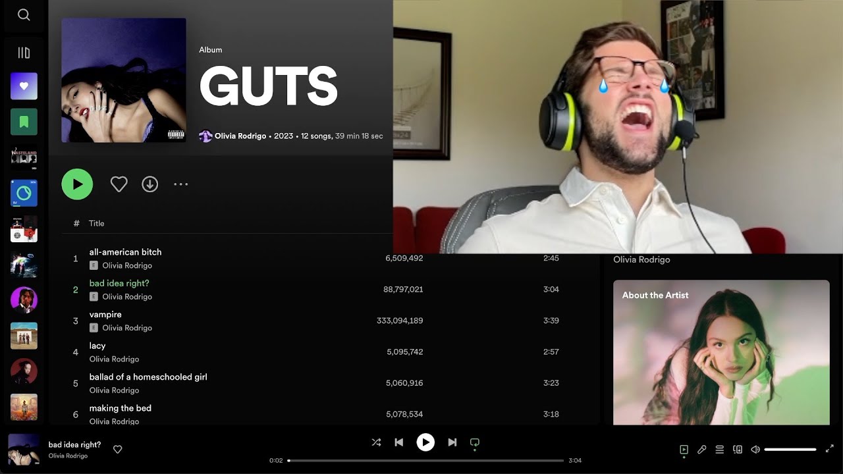Open the round purple artist avatar in sidebar
Image resolution: width=843 pixels, height=474 pixels.
[24, 300]
